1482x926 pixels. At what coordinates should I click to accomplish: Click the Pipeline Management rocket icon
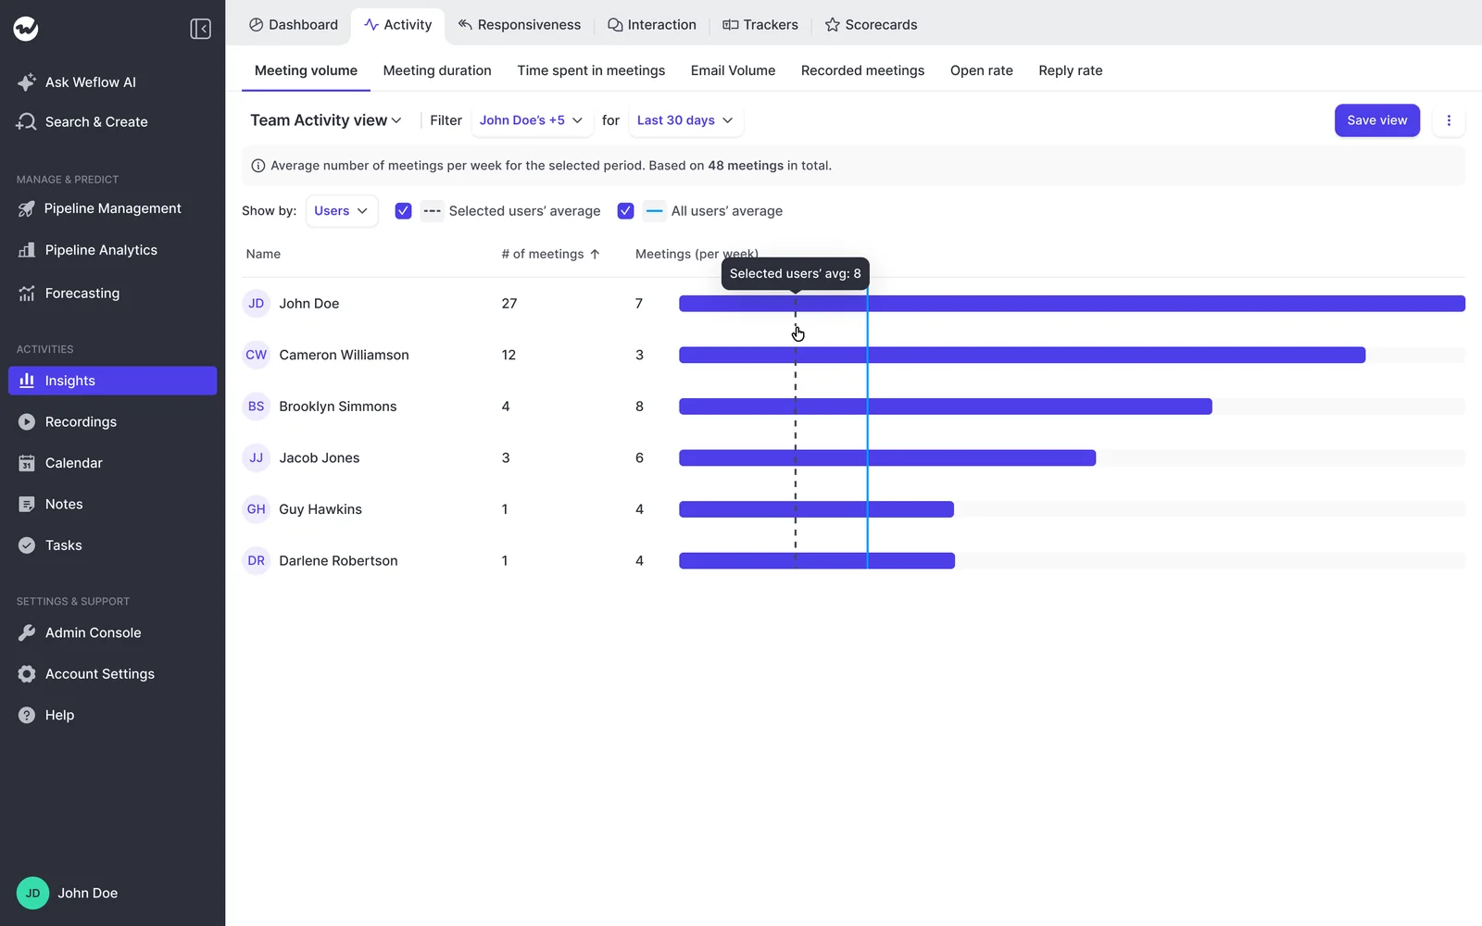pos(27,208)
